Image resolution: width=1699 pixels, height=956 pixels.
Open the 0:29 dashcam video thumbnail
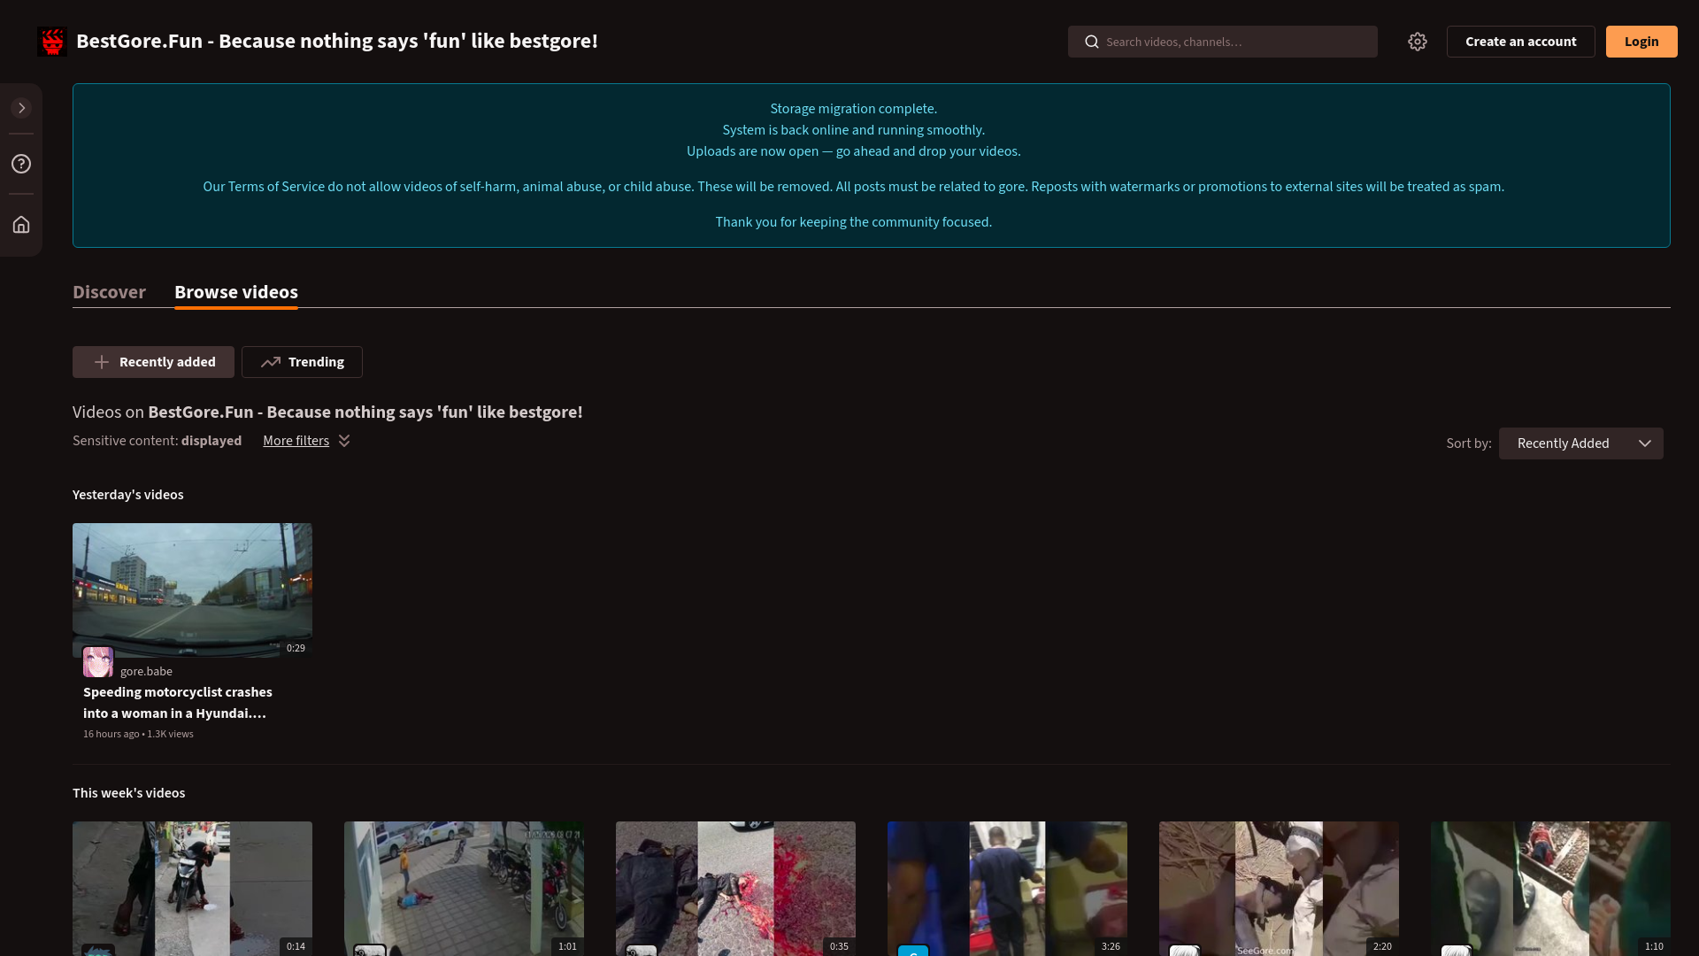pyautogui.click(x=192, y=590)
